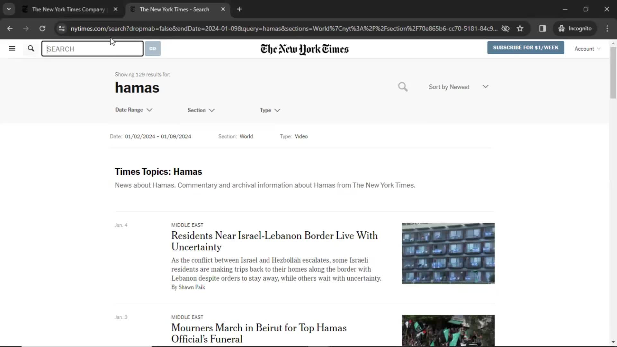Click Subscribe for $1/week button
The height and width of the screenshot is (347, 617).
tap(525, 48)
